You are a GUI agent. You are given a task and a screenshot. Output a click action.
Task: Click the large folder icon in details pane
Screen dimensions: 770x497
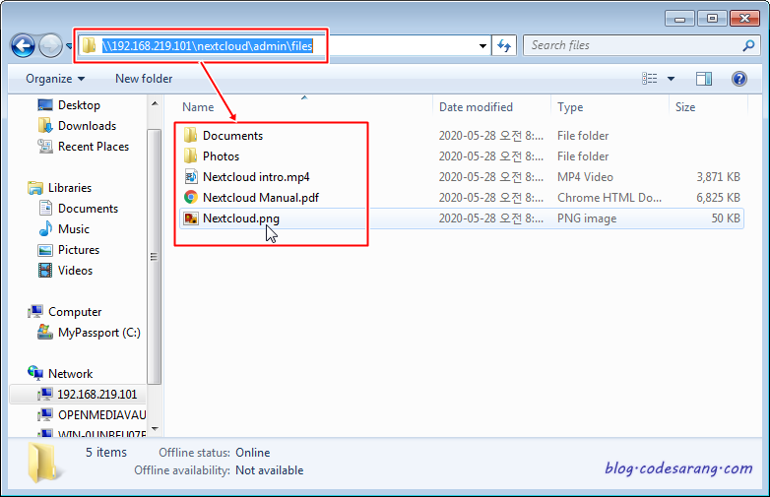click(45, 463)
